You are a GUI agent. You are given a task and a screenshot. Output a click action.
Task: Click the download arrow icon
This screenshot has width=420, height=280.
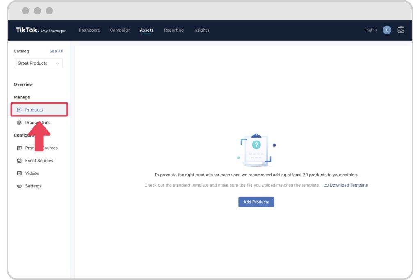[x=326, y=184]
